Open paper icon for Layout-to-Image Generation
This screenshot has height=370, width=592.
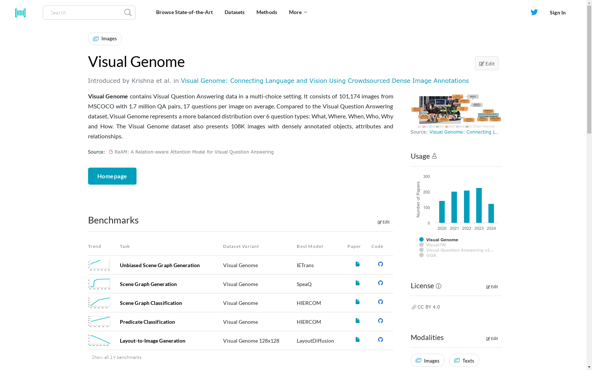(x=357, y=340)
